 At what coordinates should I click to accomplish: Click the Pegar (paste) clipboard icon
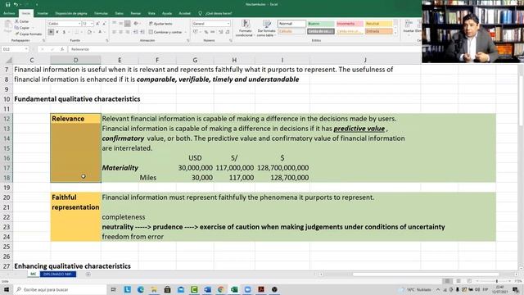click(x=7, y=25)
